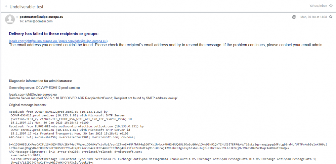
Task: Click the print icon beside the date
Action: tap(294, 17)
